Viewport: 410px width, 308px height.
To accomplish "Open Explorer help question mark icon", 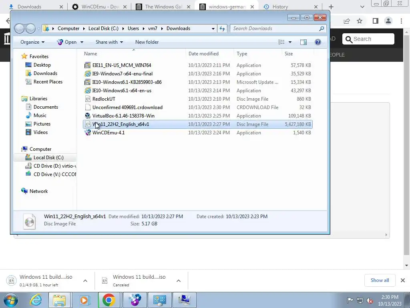I will click(x=318, y=42).
